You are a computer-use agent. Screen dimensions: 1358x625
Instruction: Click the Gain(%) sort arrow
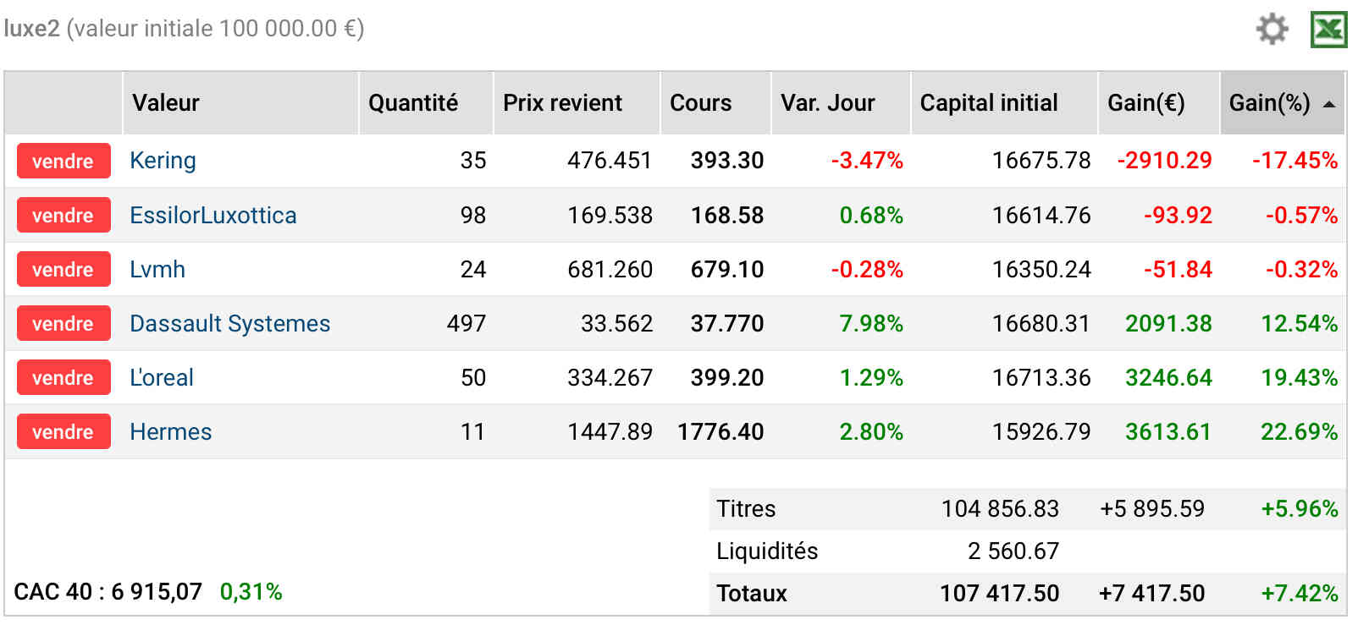click(1329, 104)
